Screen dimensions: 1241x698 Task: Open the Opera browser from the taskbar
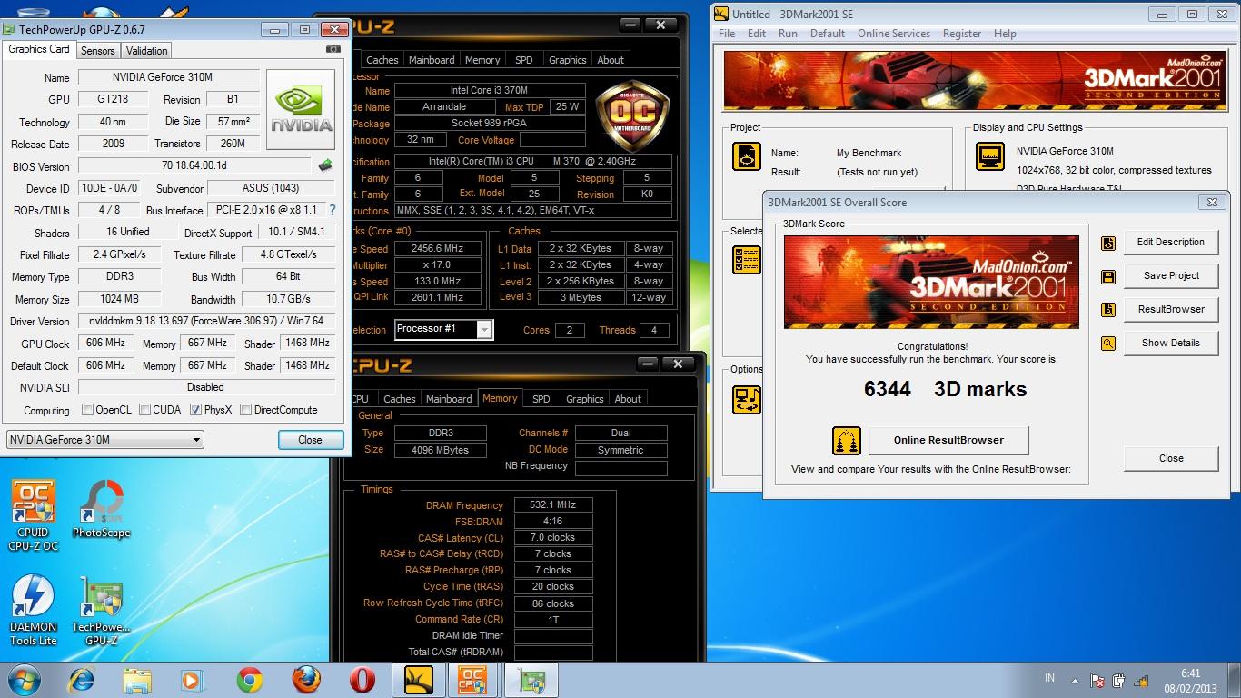(x=362, y=680)
